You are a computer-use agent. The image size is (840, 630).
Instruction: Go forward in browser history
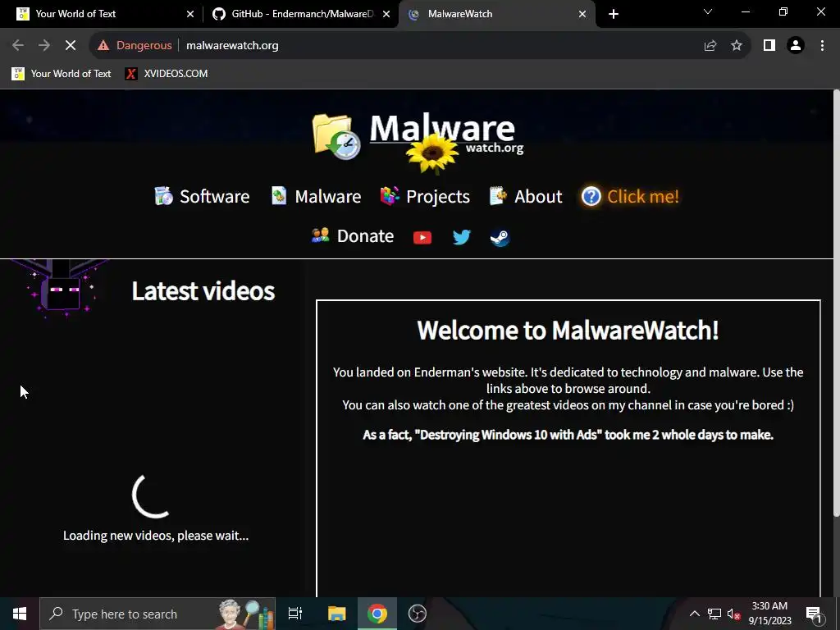click(x=44, y=46)
